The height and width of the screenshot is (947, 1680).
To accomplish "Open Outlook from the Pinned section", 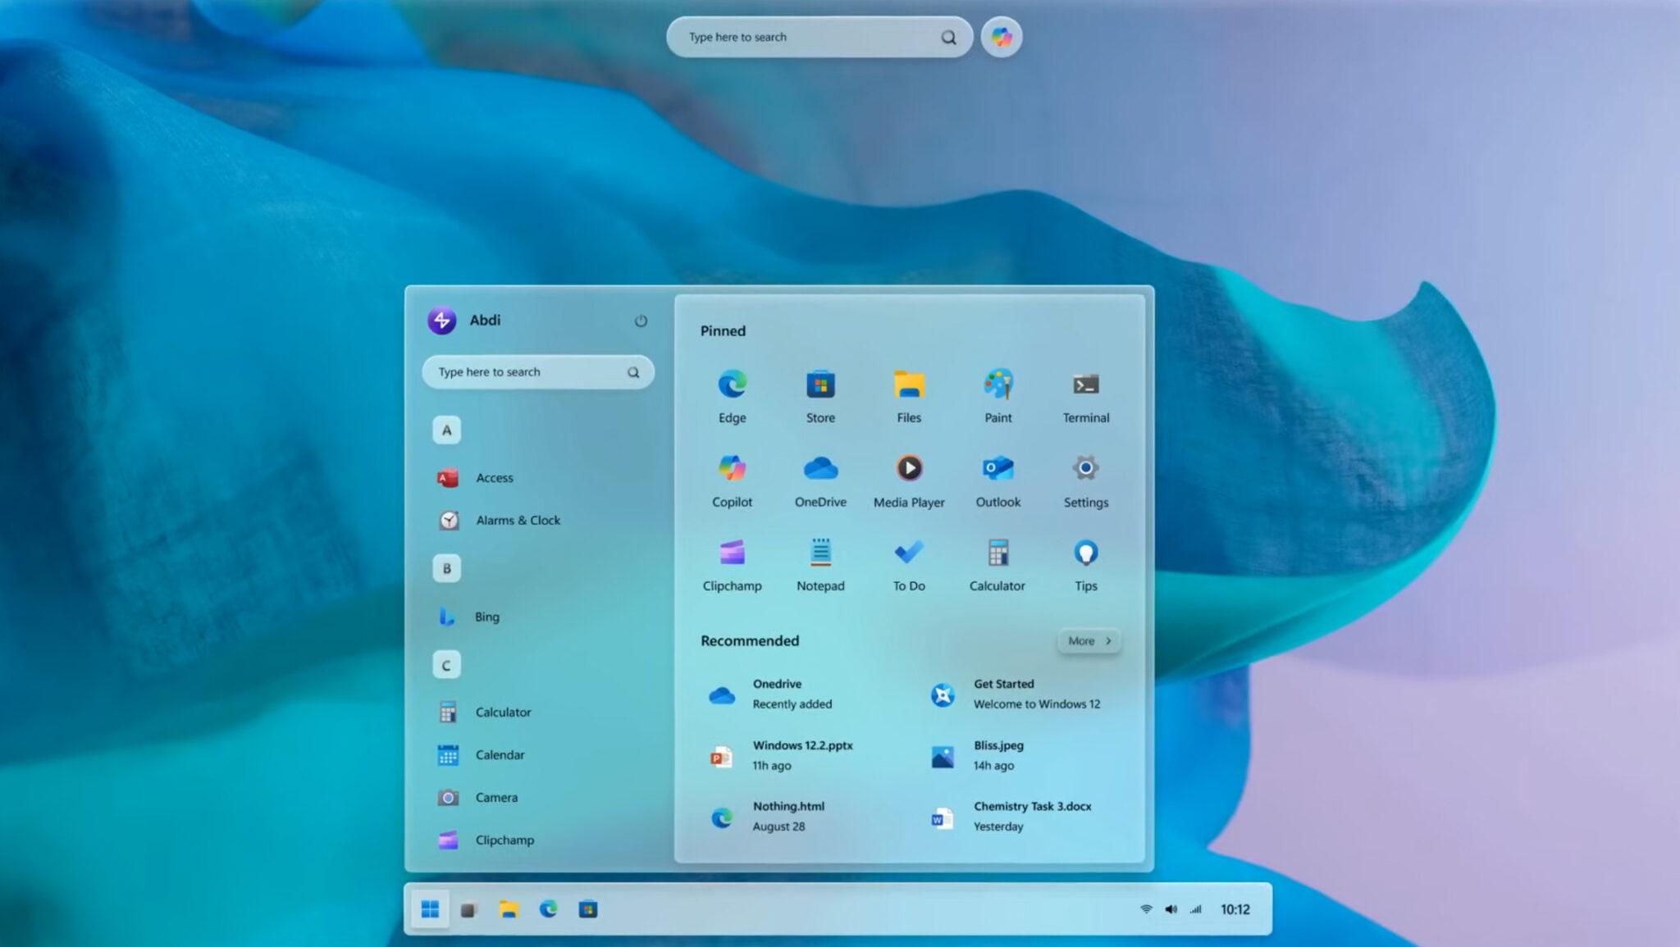I will pos(997,469).
